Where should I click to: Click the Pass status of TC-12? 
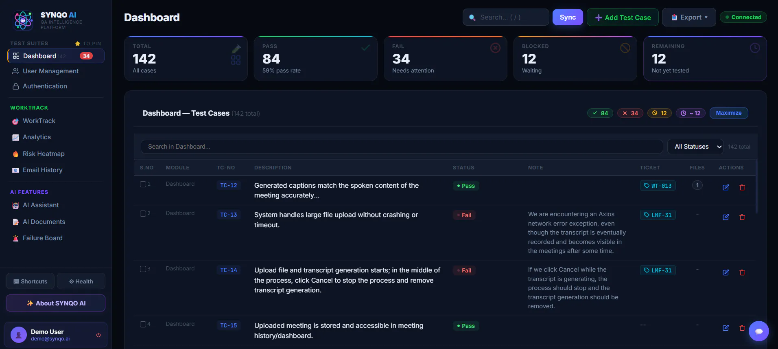[x=466, y=186]
